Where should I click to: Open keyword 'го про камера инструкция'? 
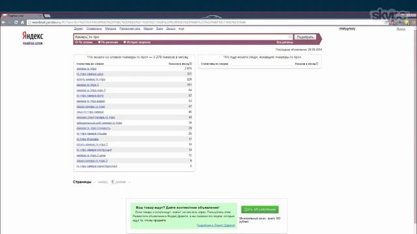pyautogui.click(x=94, y=150)
